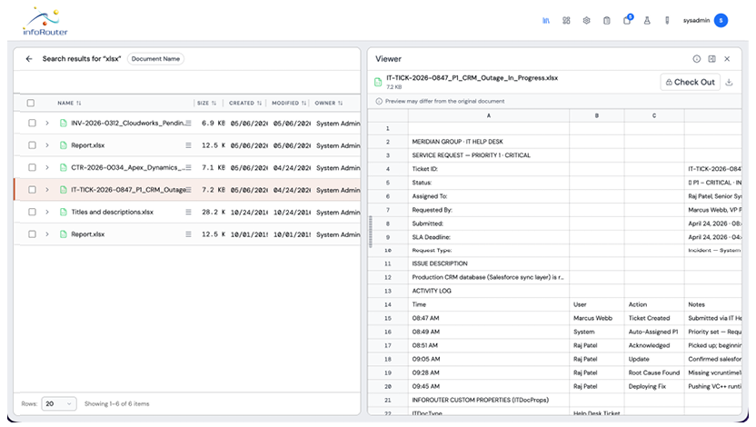The width and height of the screenshot is (756, 427).
Task: Click cell Marcus Webb in row 15
Action: tap(596, 318)
